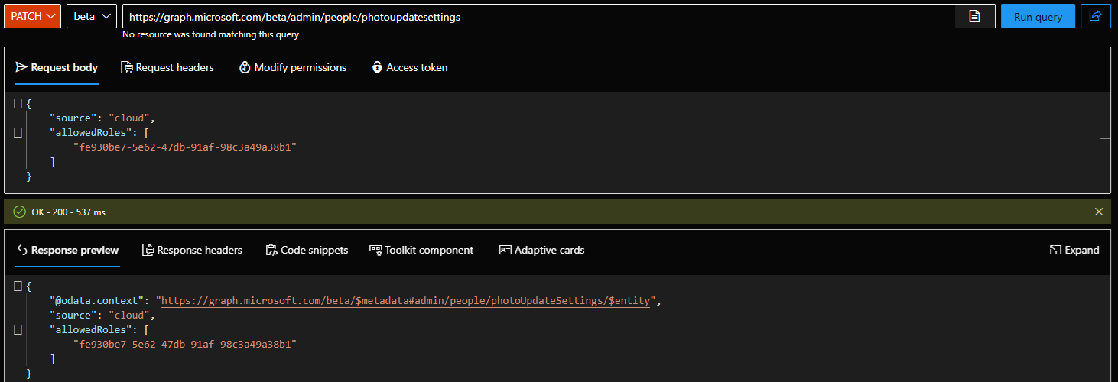Select the Access token tab
Screen dimensions: 1118x382
409,67
